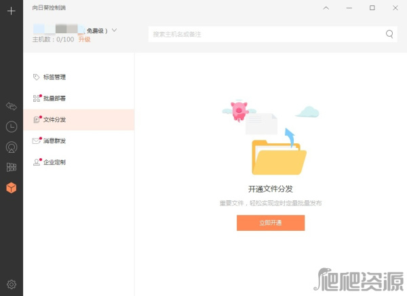Screen dimensions: 407x296
Task: Open the history clock icon
Action: [12, 127]
